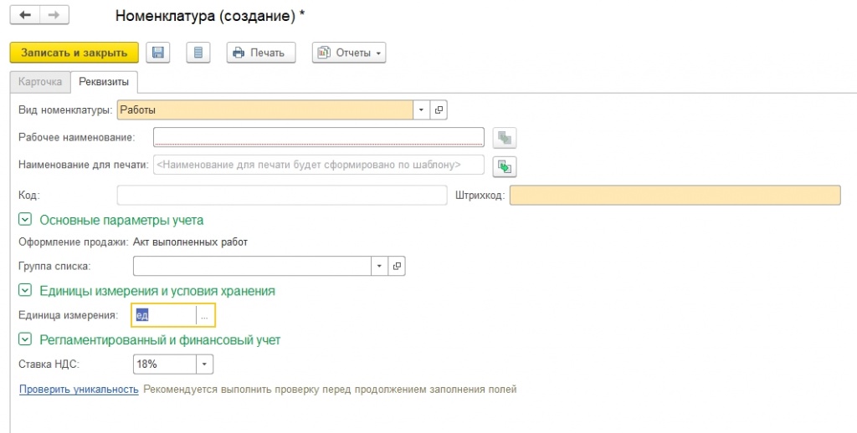Expand the Группа списка dropdown
The image size is (857, 433).
[x=379, y=266]
